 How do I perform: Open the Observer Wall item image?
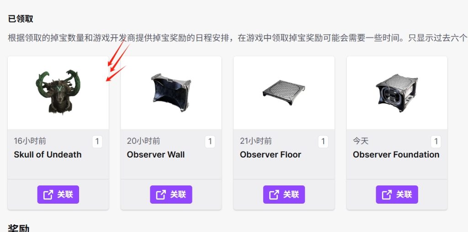click(171, 92)
